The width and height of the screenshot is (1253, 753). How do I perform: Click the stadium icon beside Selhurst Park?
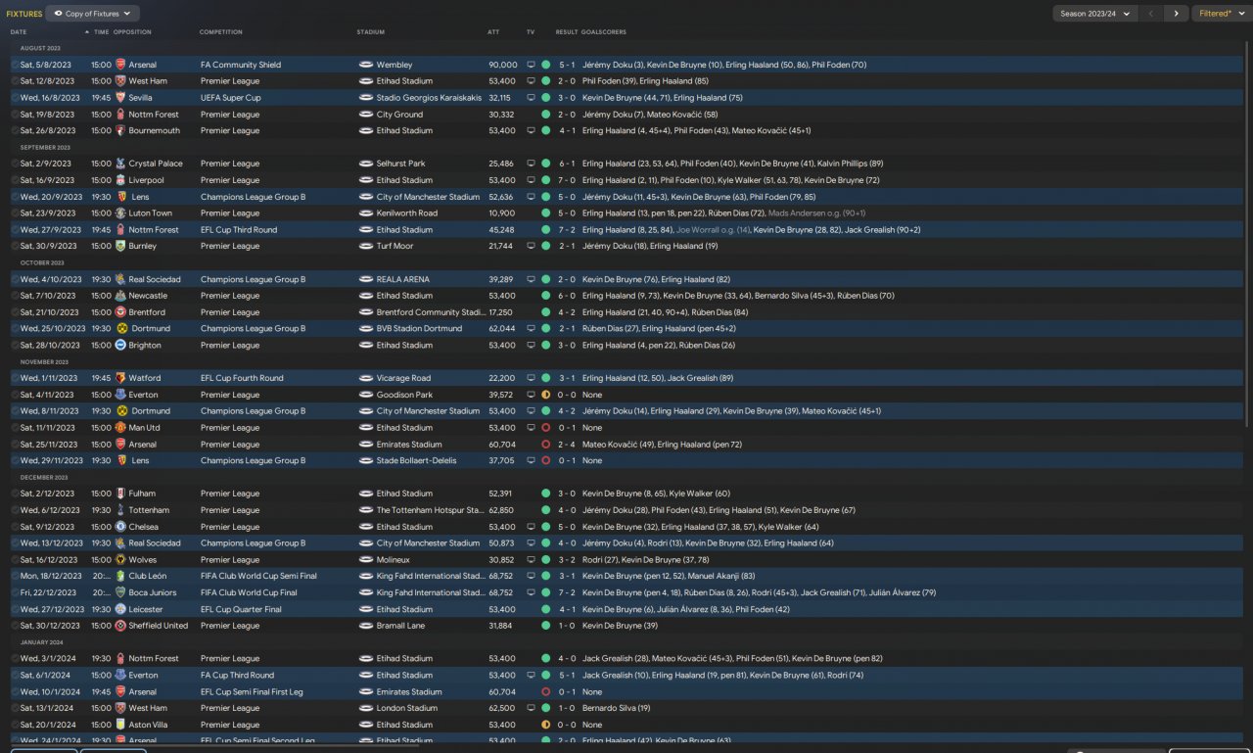366,164
